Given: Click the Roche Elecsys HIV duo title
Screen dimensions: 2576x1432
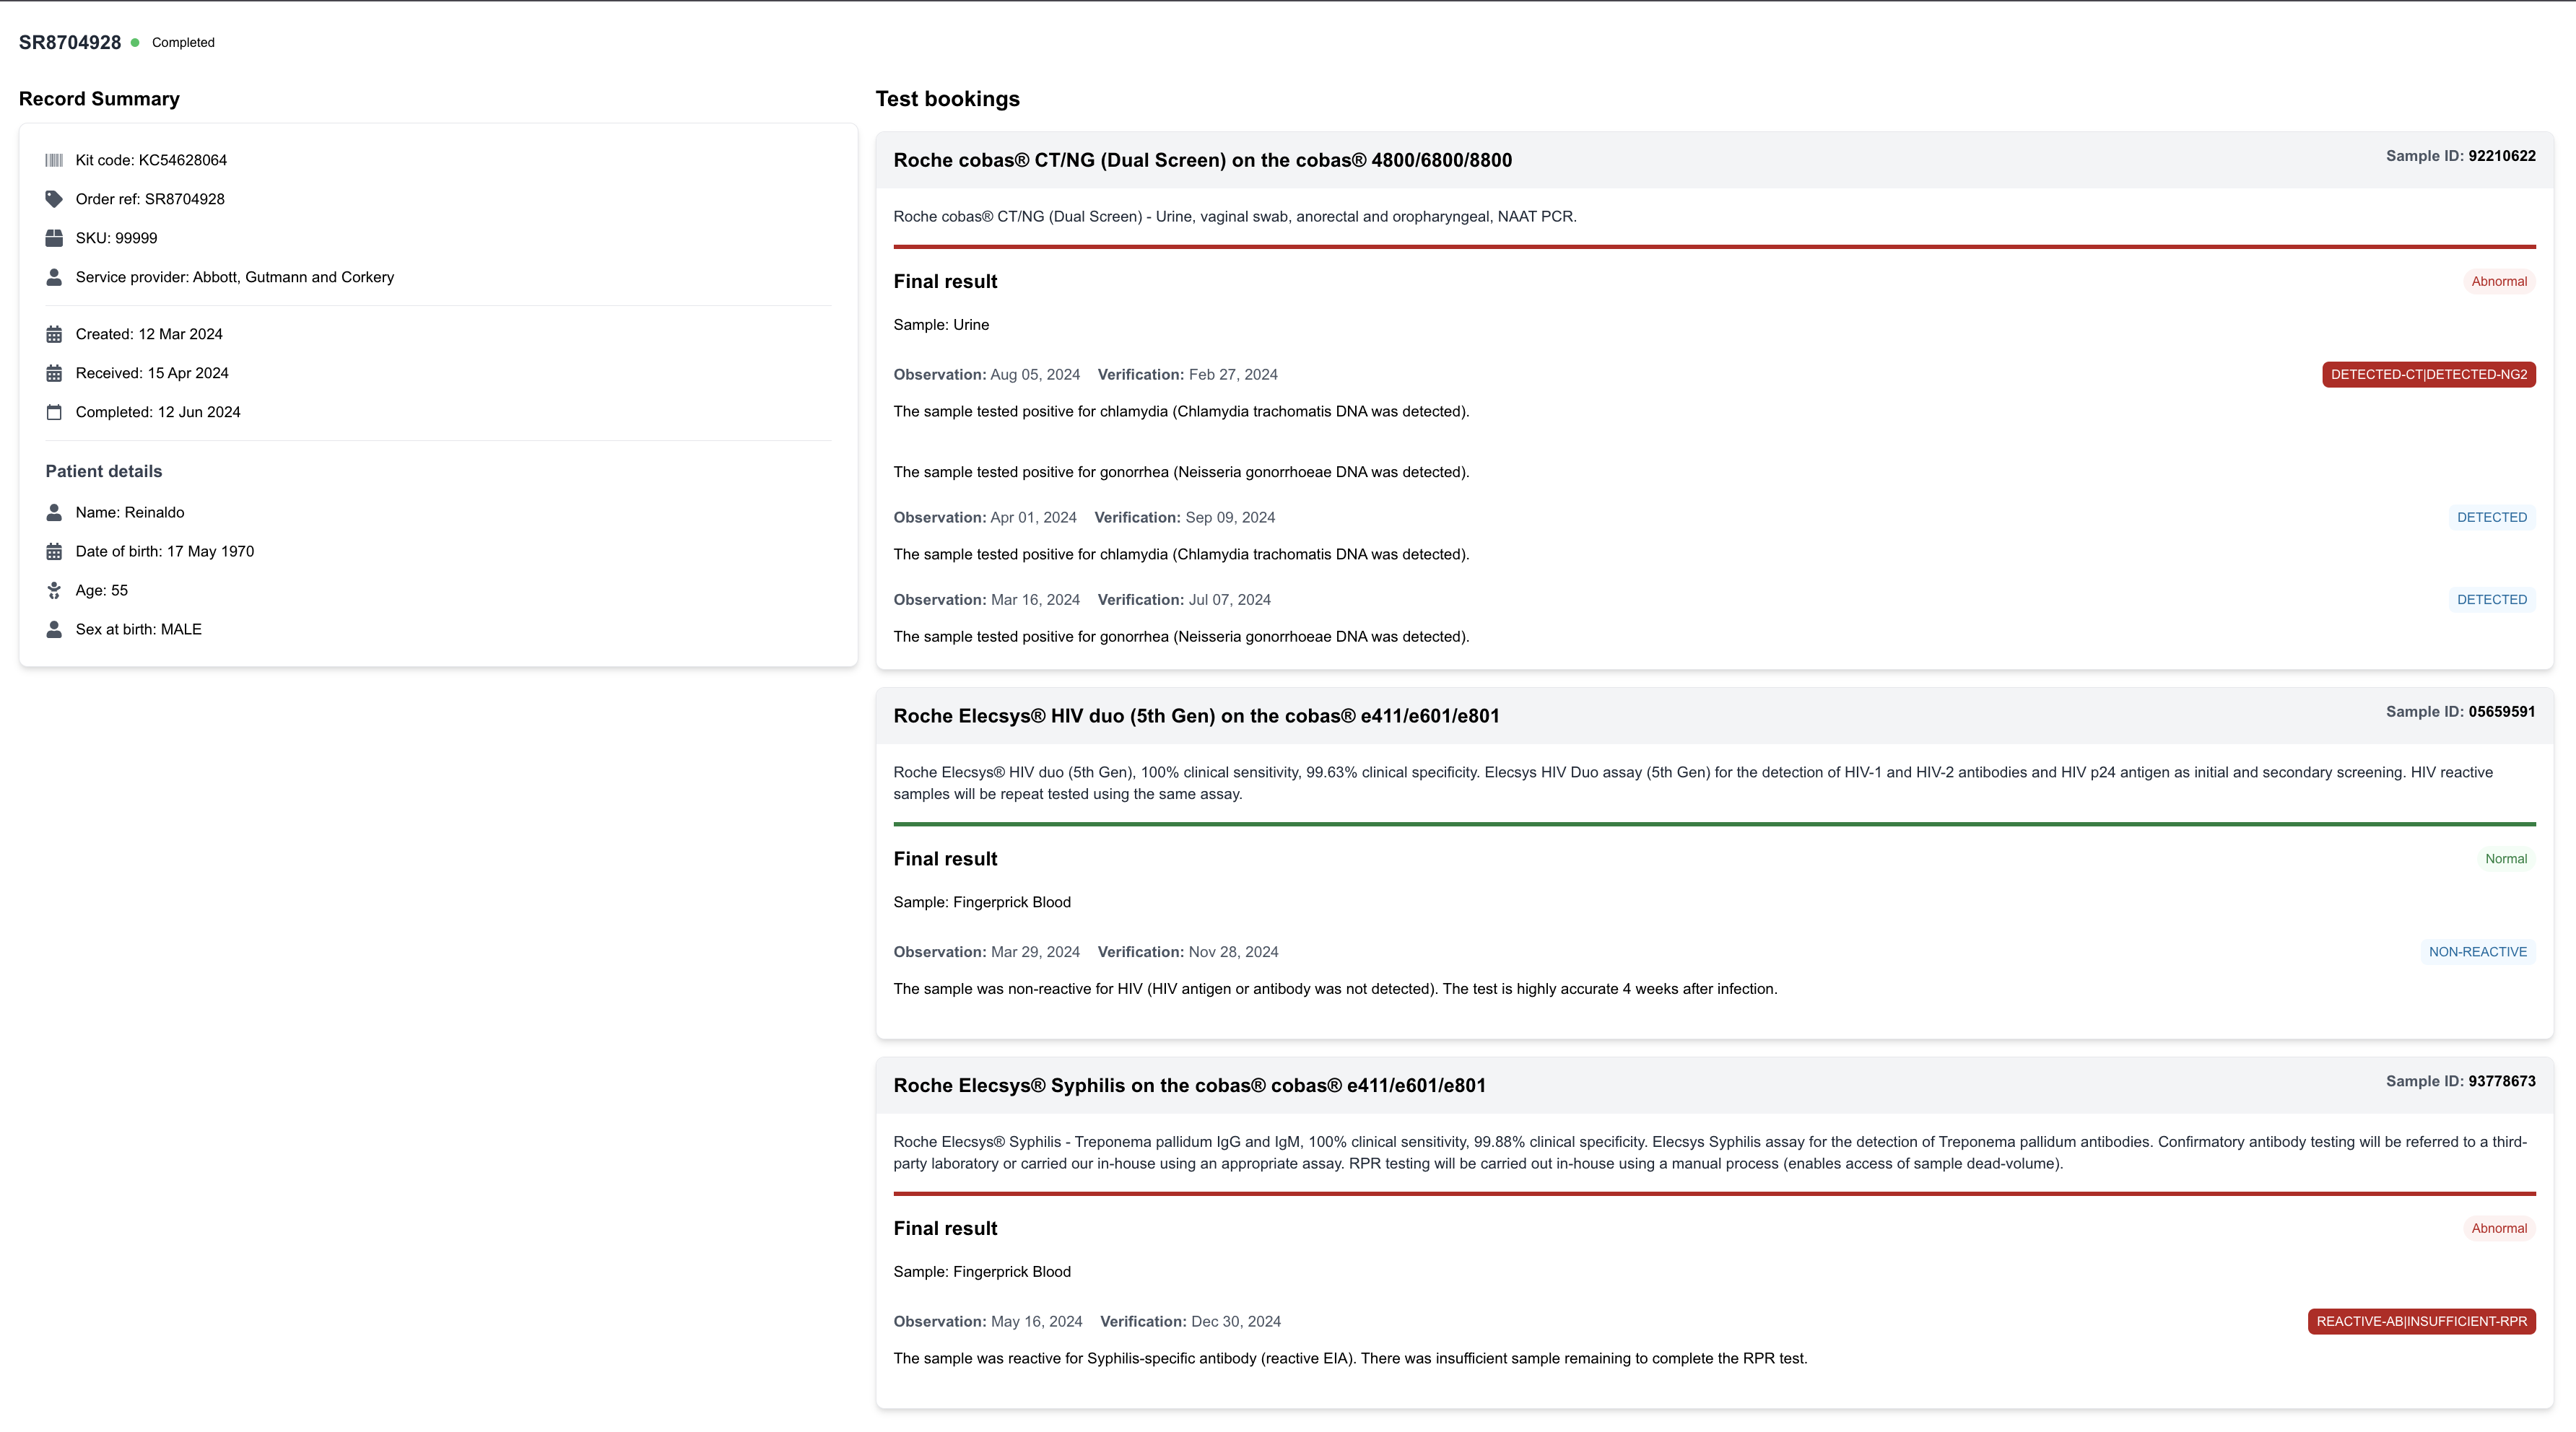Looking at the screenshot, I should point(1197,716).
